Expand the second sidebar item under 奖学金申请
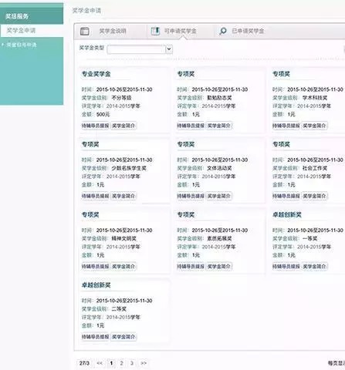This screenshot has width=345, height=370. pos(22,45)
